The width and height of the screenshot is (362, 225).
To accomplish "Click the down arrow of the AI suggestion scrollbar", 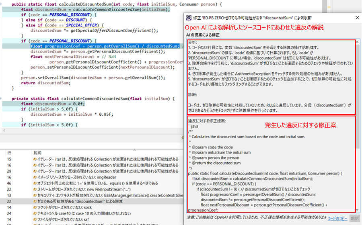I will tap(357, 210).
